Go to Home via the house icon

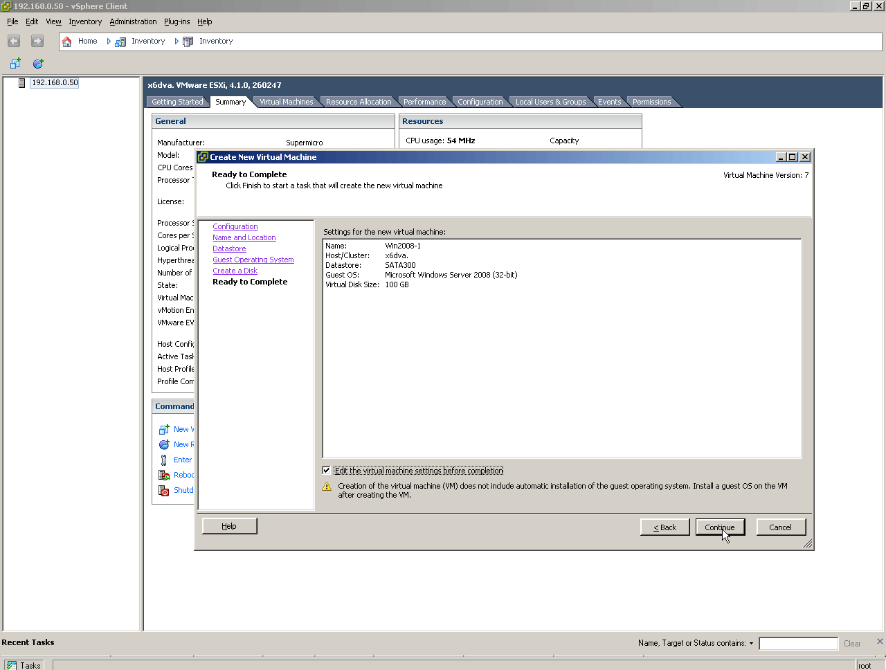67,42
